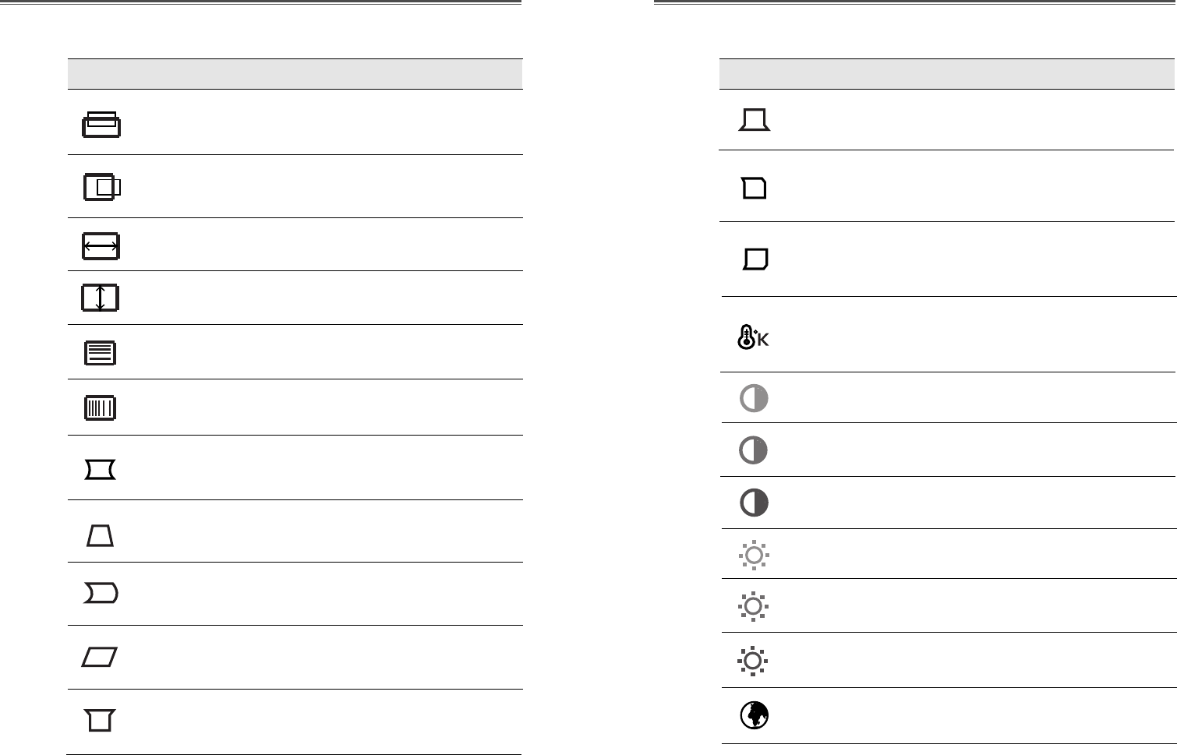Choose the horizontal size double-arrow icon
Screen dimensions: 1177x755
coord(101,246)
